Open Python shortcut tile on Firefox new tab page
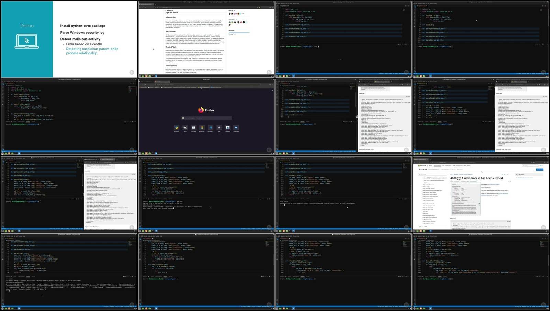The width and height of the screenshot is (550, 311). (177, 128)
